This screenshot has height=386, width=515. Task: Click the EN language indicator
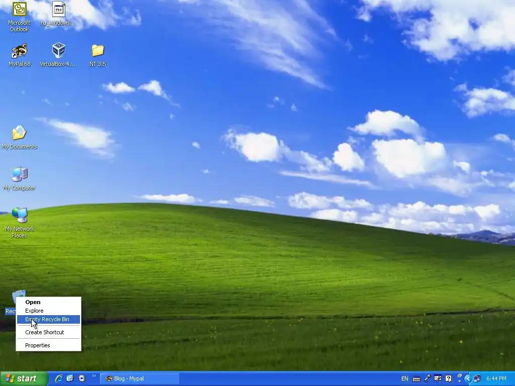[405, 378]
